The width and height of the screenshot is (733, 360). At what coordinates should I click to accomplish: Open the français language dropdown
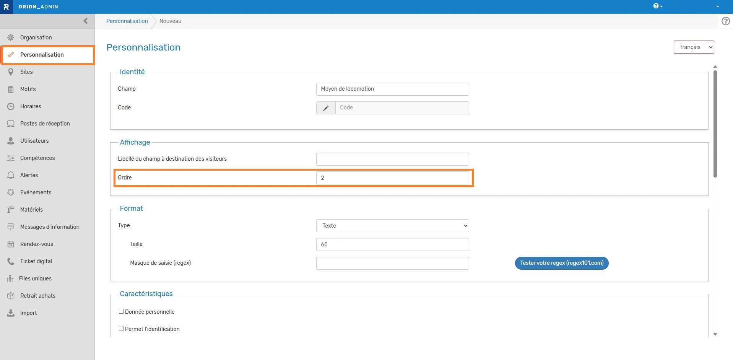[694, 47]
